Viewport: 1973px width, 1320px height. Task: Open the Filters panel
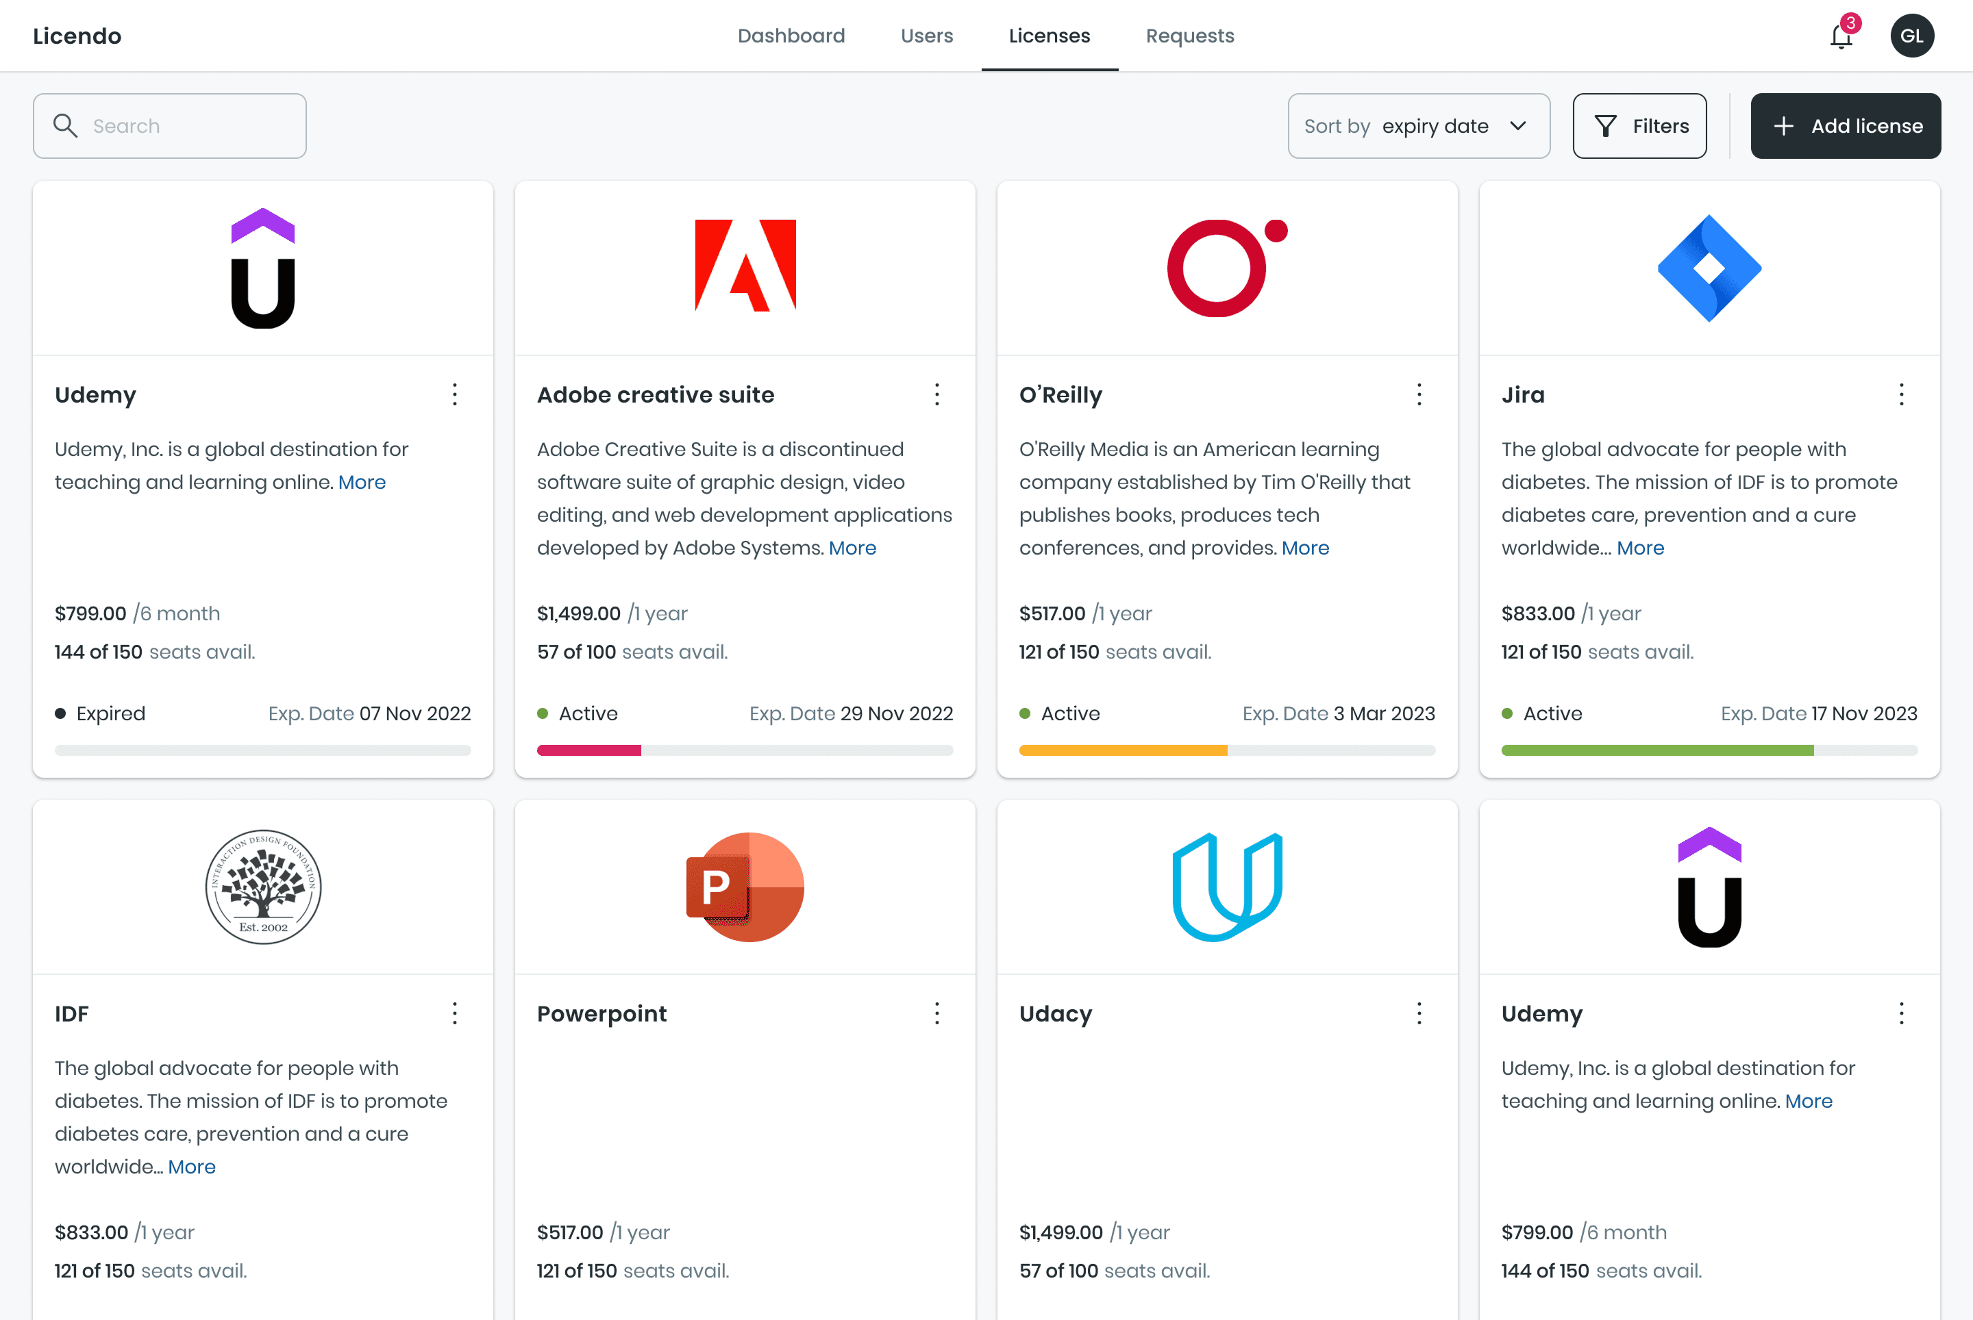click(x=1639, y=126)
